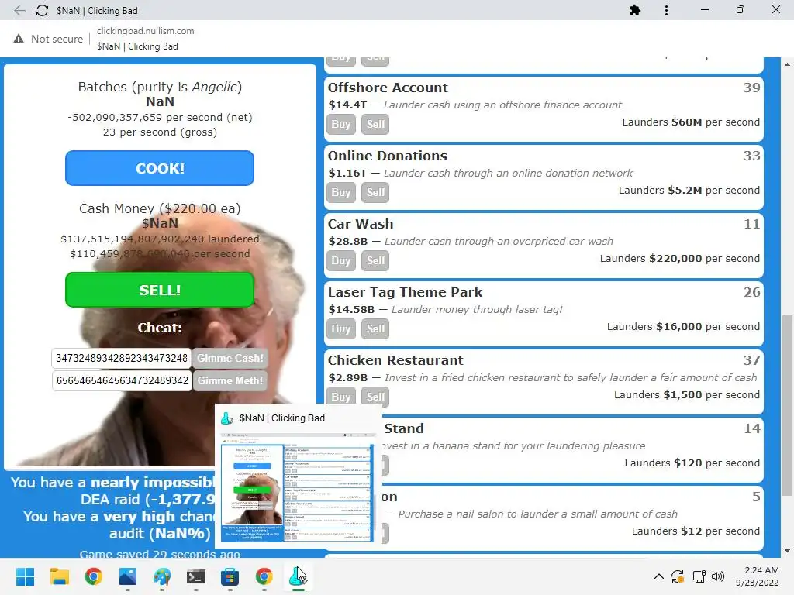Open the Photos app on taskbar
Image resolution: width=794 pixels, height=595 pixels.
tap(128, 576)
